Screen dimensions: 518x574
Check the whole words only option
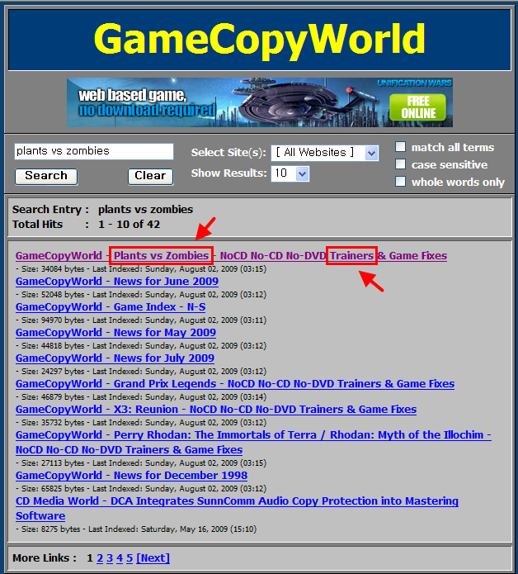400,181
